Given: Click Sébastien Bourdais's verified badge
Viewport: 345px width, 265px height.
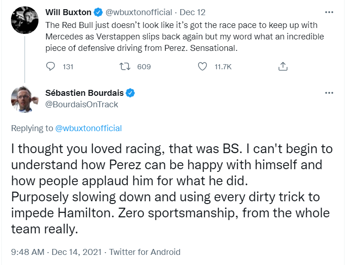Looking at the screenshot, I should tap(130, 93).
